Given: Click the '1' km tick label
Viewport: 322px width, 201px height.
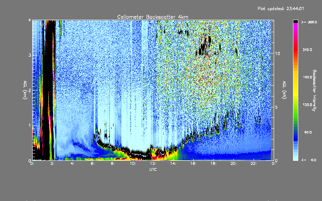Looking at the screenshot, I should [x=30, y=125].
